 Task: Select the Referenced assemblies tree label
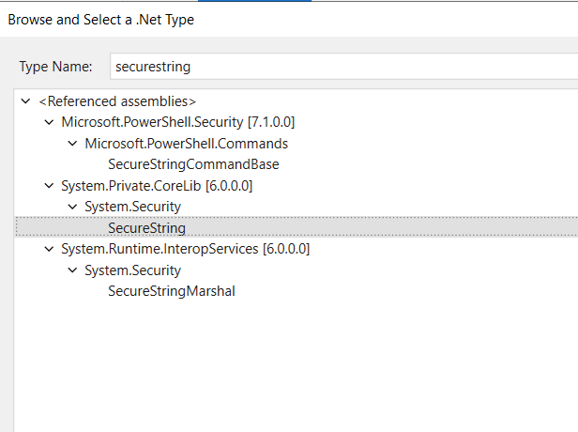(x=117, y=100)
